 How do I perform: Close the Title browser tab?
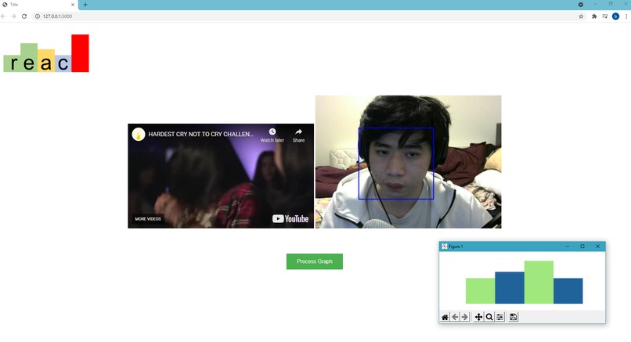tap(73, 5)
